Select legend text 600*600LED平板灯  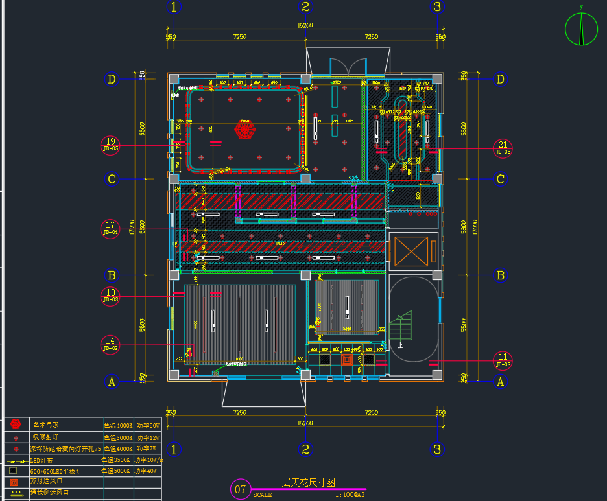point(56,471)
